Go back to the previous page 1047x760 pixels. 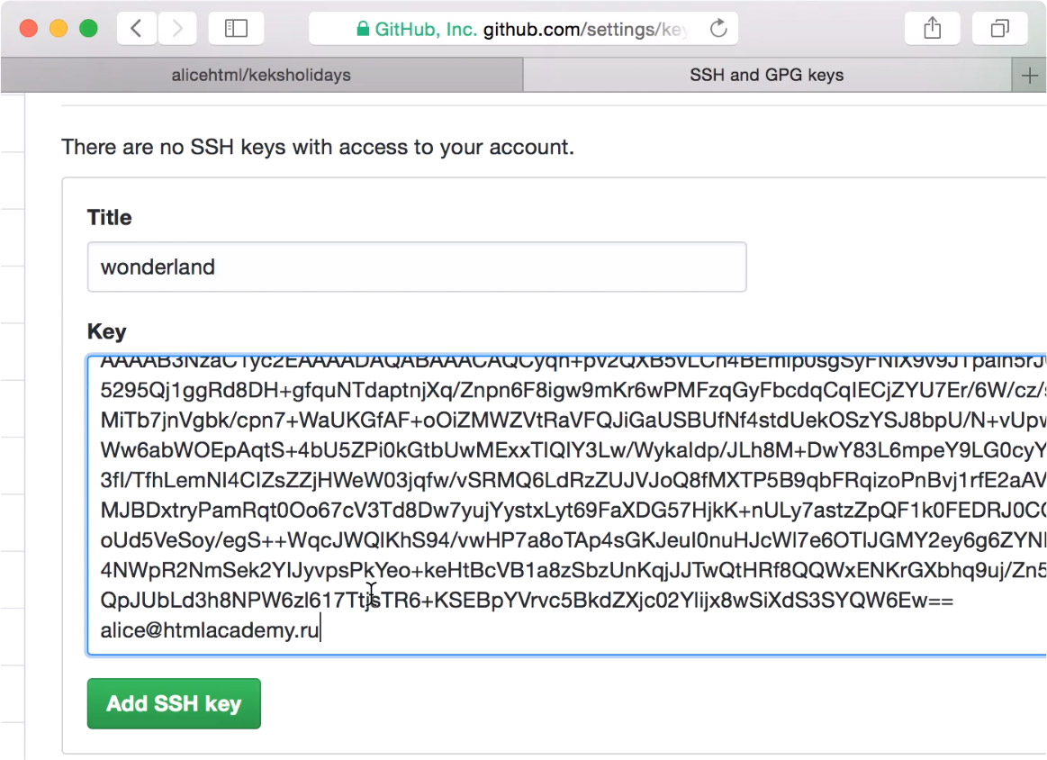point(137,29)
